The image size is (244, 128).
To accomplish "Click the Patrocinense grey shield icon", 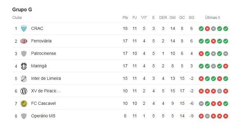I will [x=24, y=54].
